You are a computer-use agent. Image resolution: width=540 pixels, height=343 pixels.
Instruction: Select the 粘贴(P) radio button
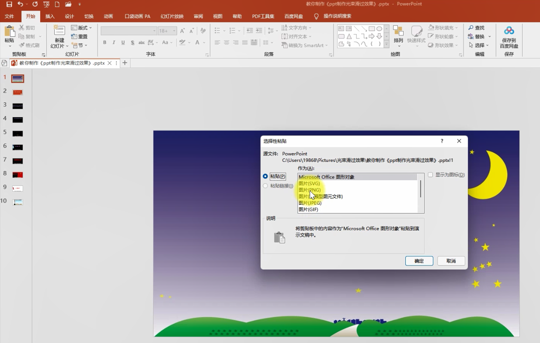pyautogui.click(x=265, y=176)
